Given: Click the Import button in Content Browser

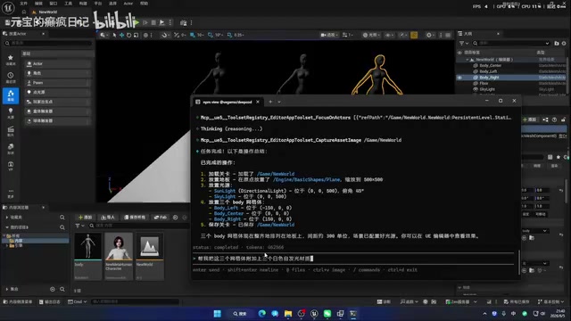Looking at the screenshot, I should tap(108, 218).
